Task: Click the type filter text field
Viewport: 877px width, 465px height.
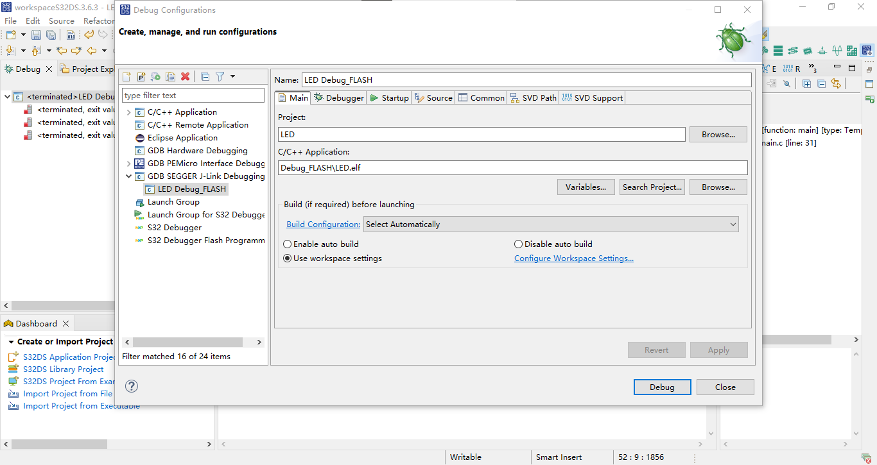Action: pos(193,96)
